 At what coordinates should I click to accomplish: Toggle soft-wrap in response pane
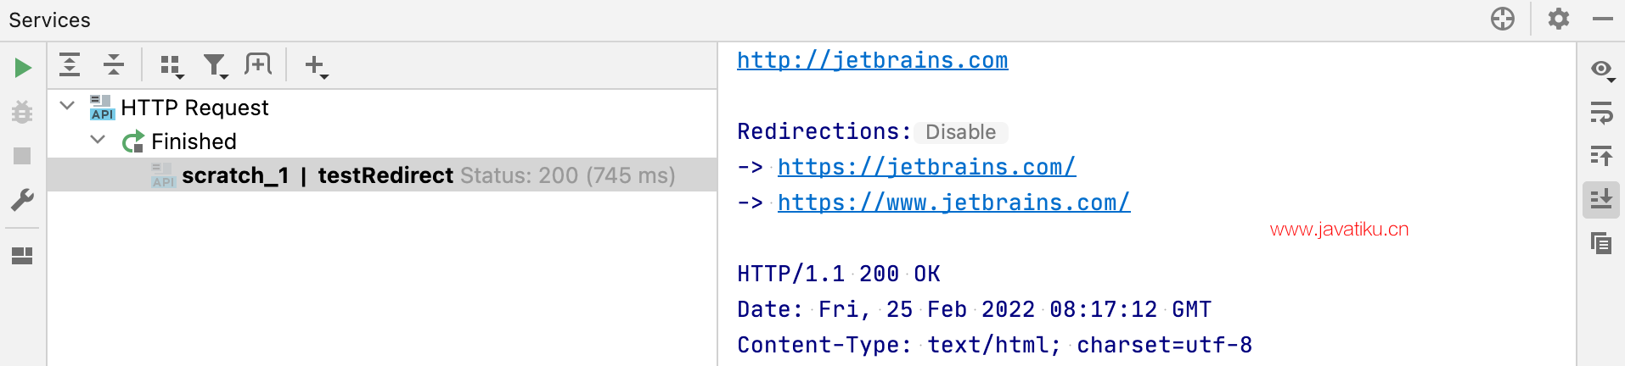(1601, 113)
